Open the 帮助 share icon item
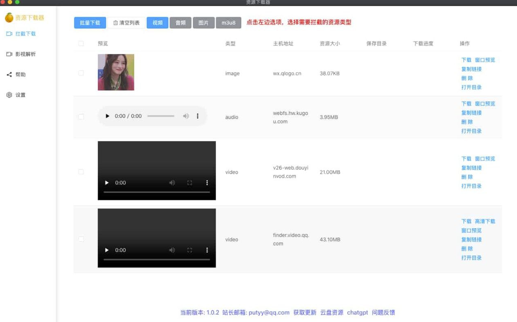This screenshot has height=322, width=517. coord(16,75)
